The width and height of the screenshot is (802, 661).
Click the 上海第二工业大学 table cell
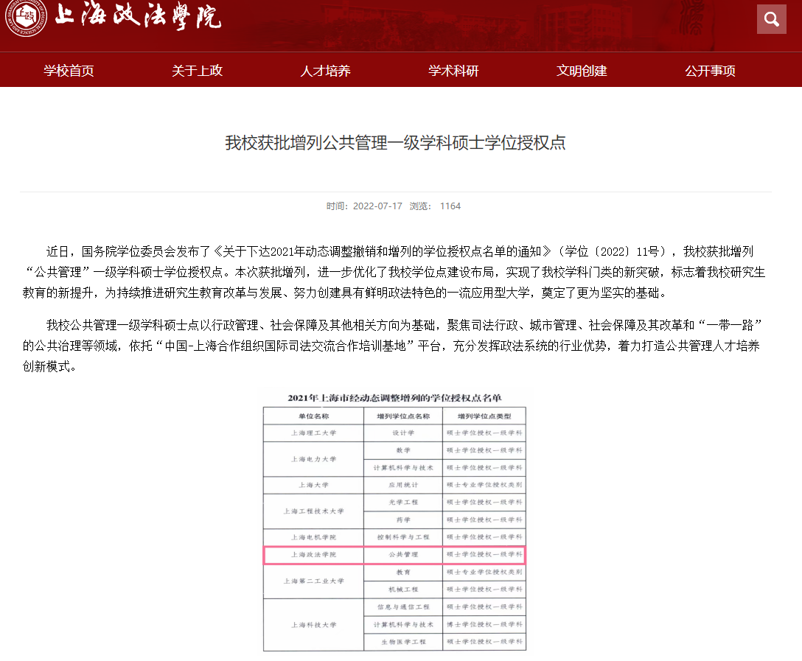(x=313, y=581)
